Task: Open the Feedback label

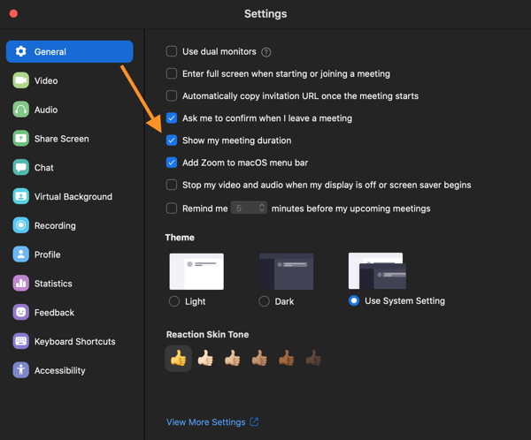Action: 54,313
